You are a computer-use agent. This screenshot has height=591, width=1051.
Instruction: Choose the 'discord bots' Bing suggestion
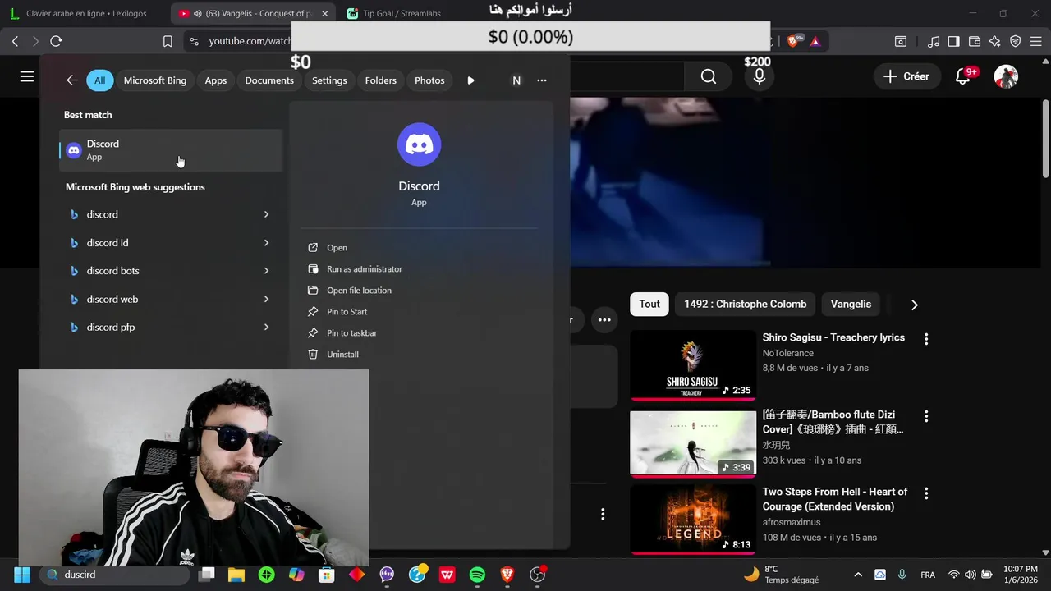pos(112,271)
